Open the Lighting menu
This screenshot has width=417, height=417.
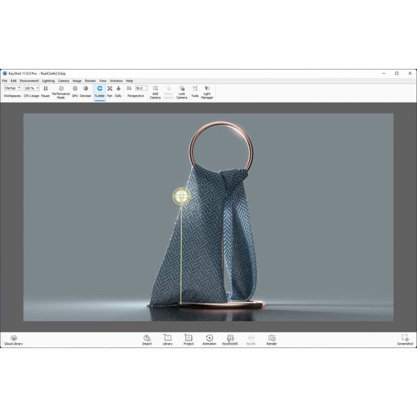[48, 81]
